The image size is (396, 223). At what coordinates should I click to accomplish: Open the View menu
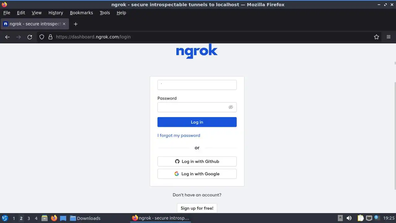[x=37, y=13]
